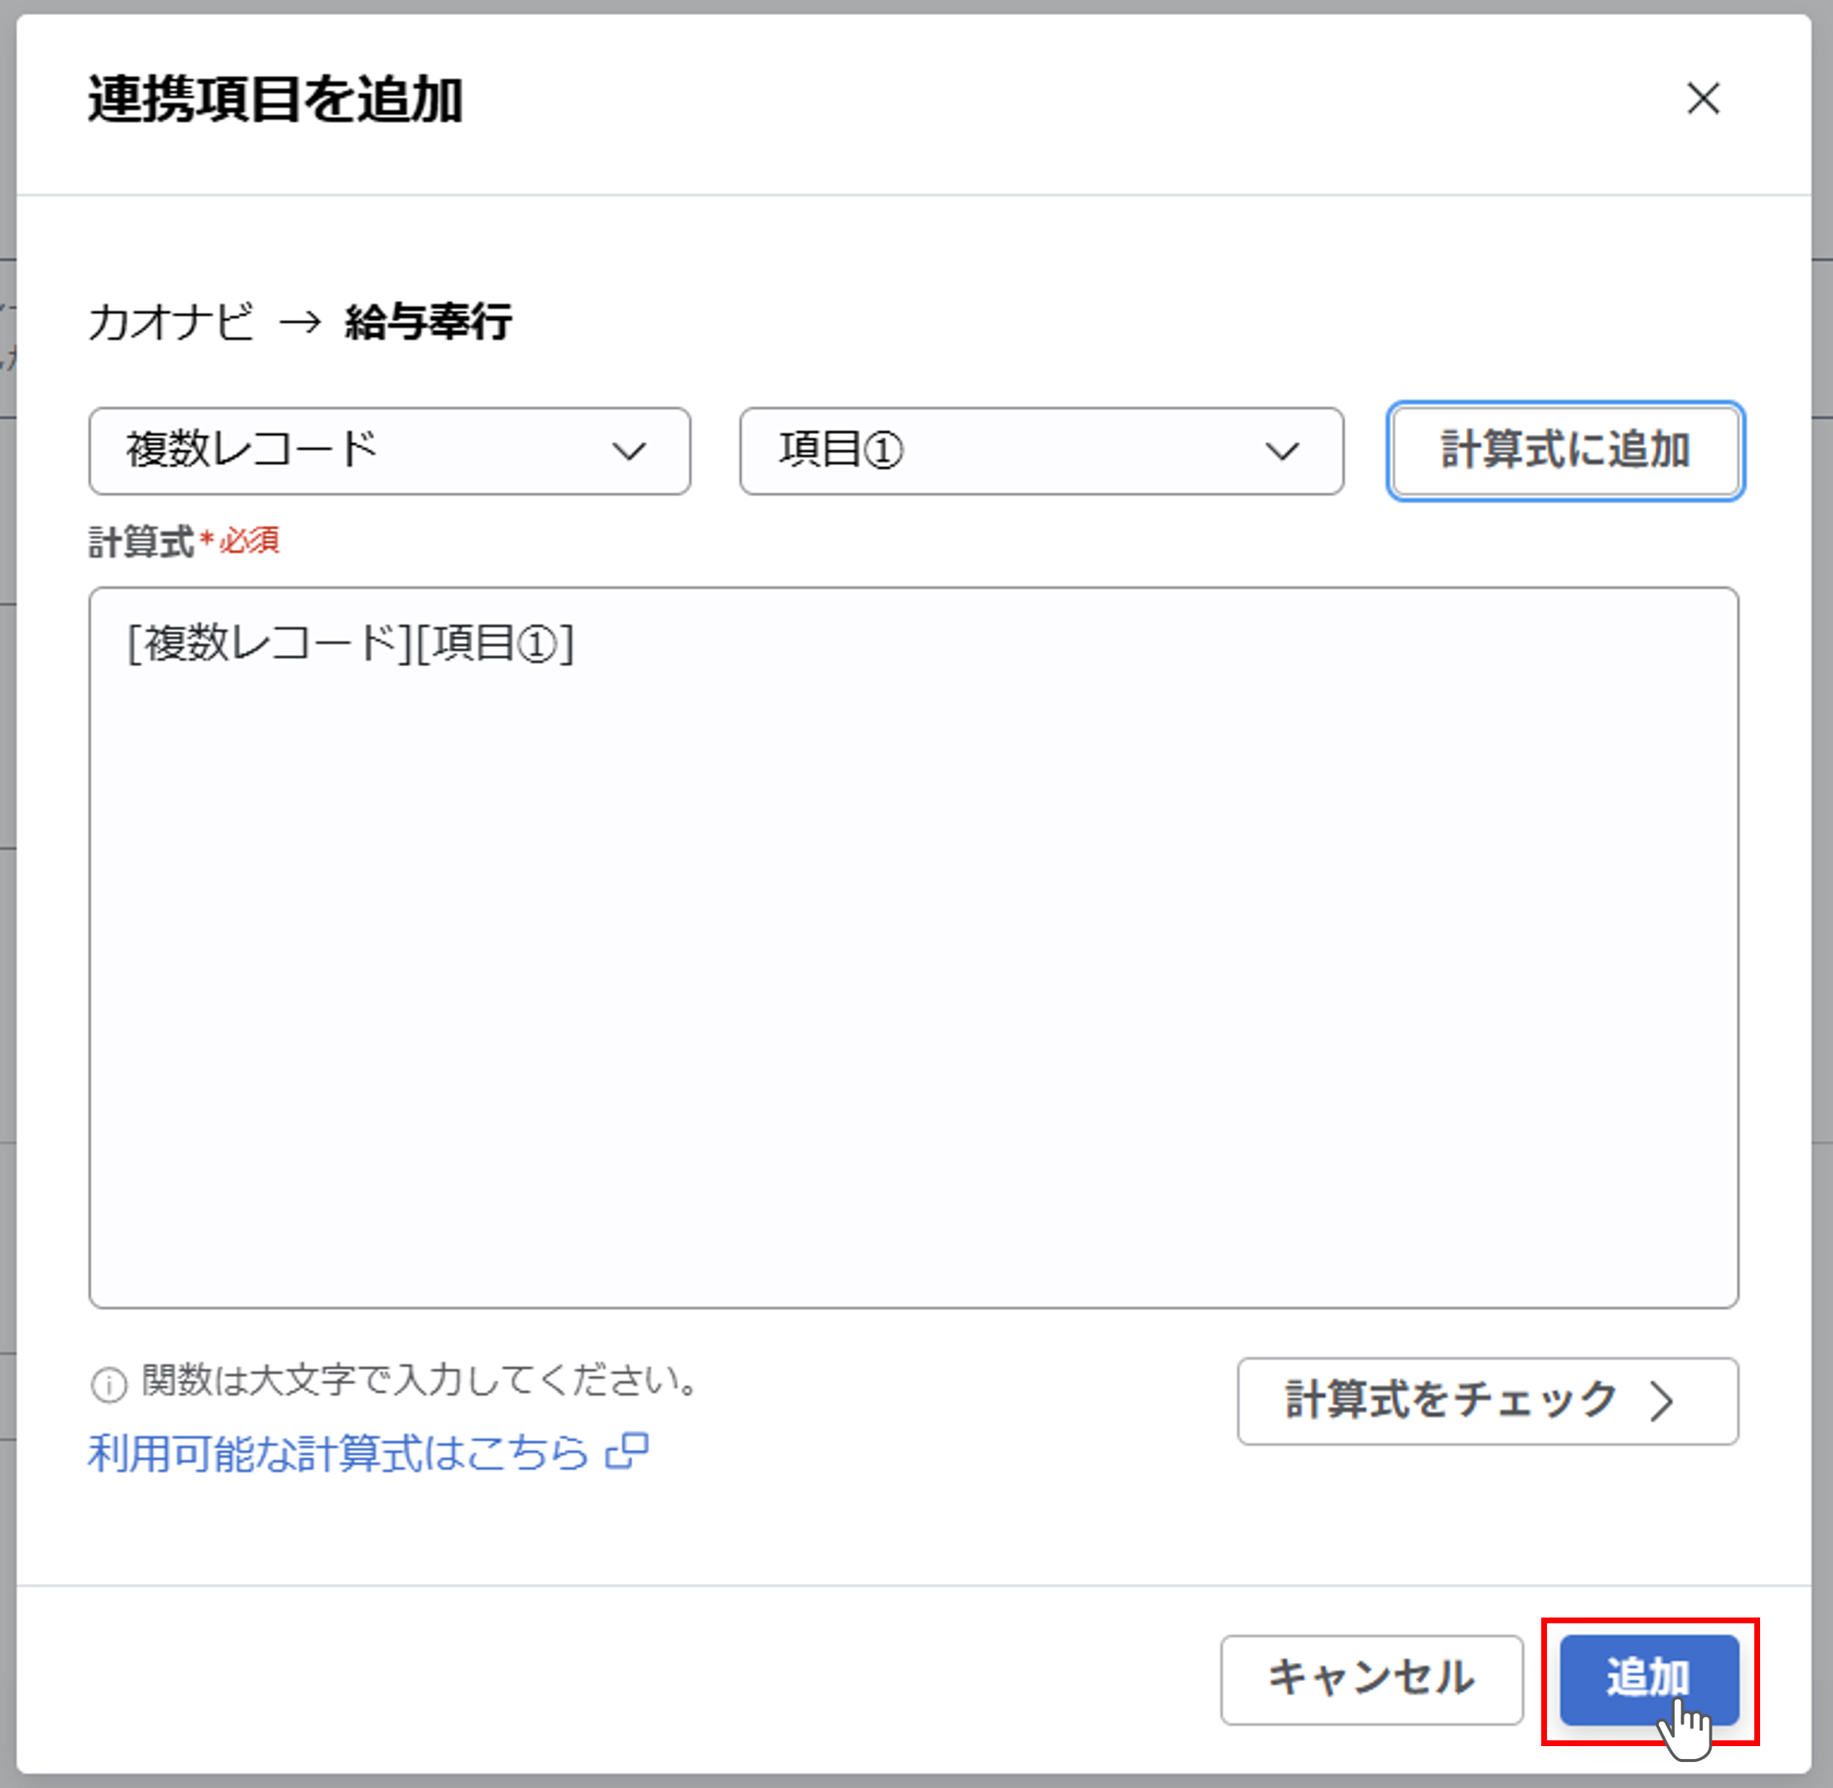This screenshot has width=1833, height=1788.
Task: Click the 計算式 必須 field label
Action: (184, 541)
